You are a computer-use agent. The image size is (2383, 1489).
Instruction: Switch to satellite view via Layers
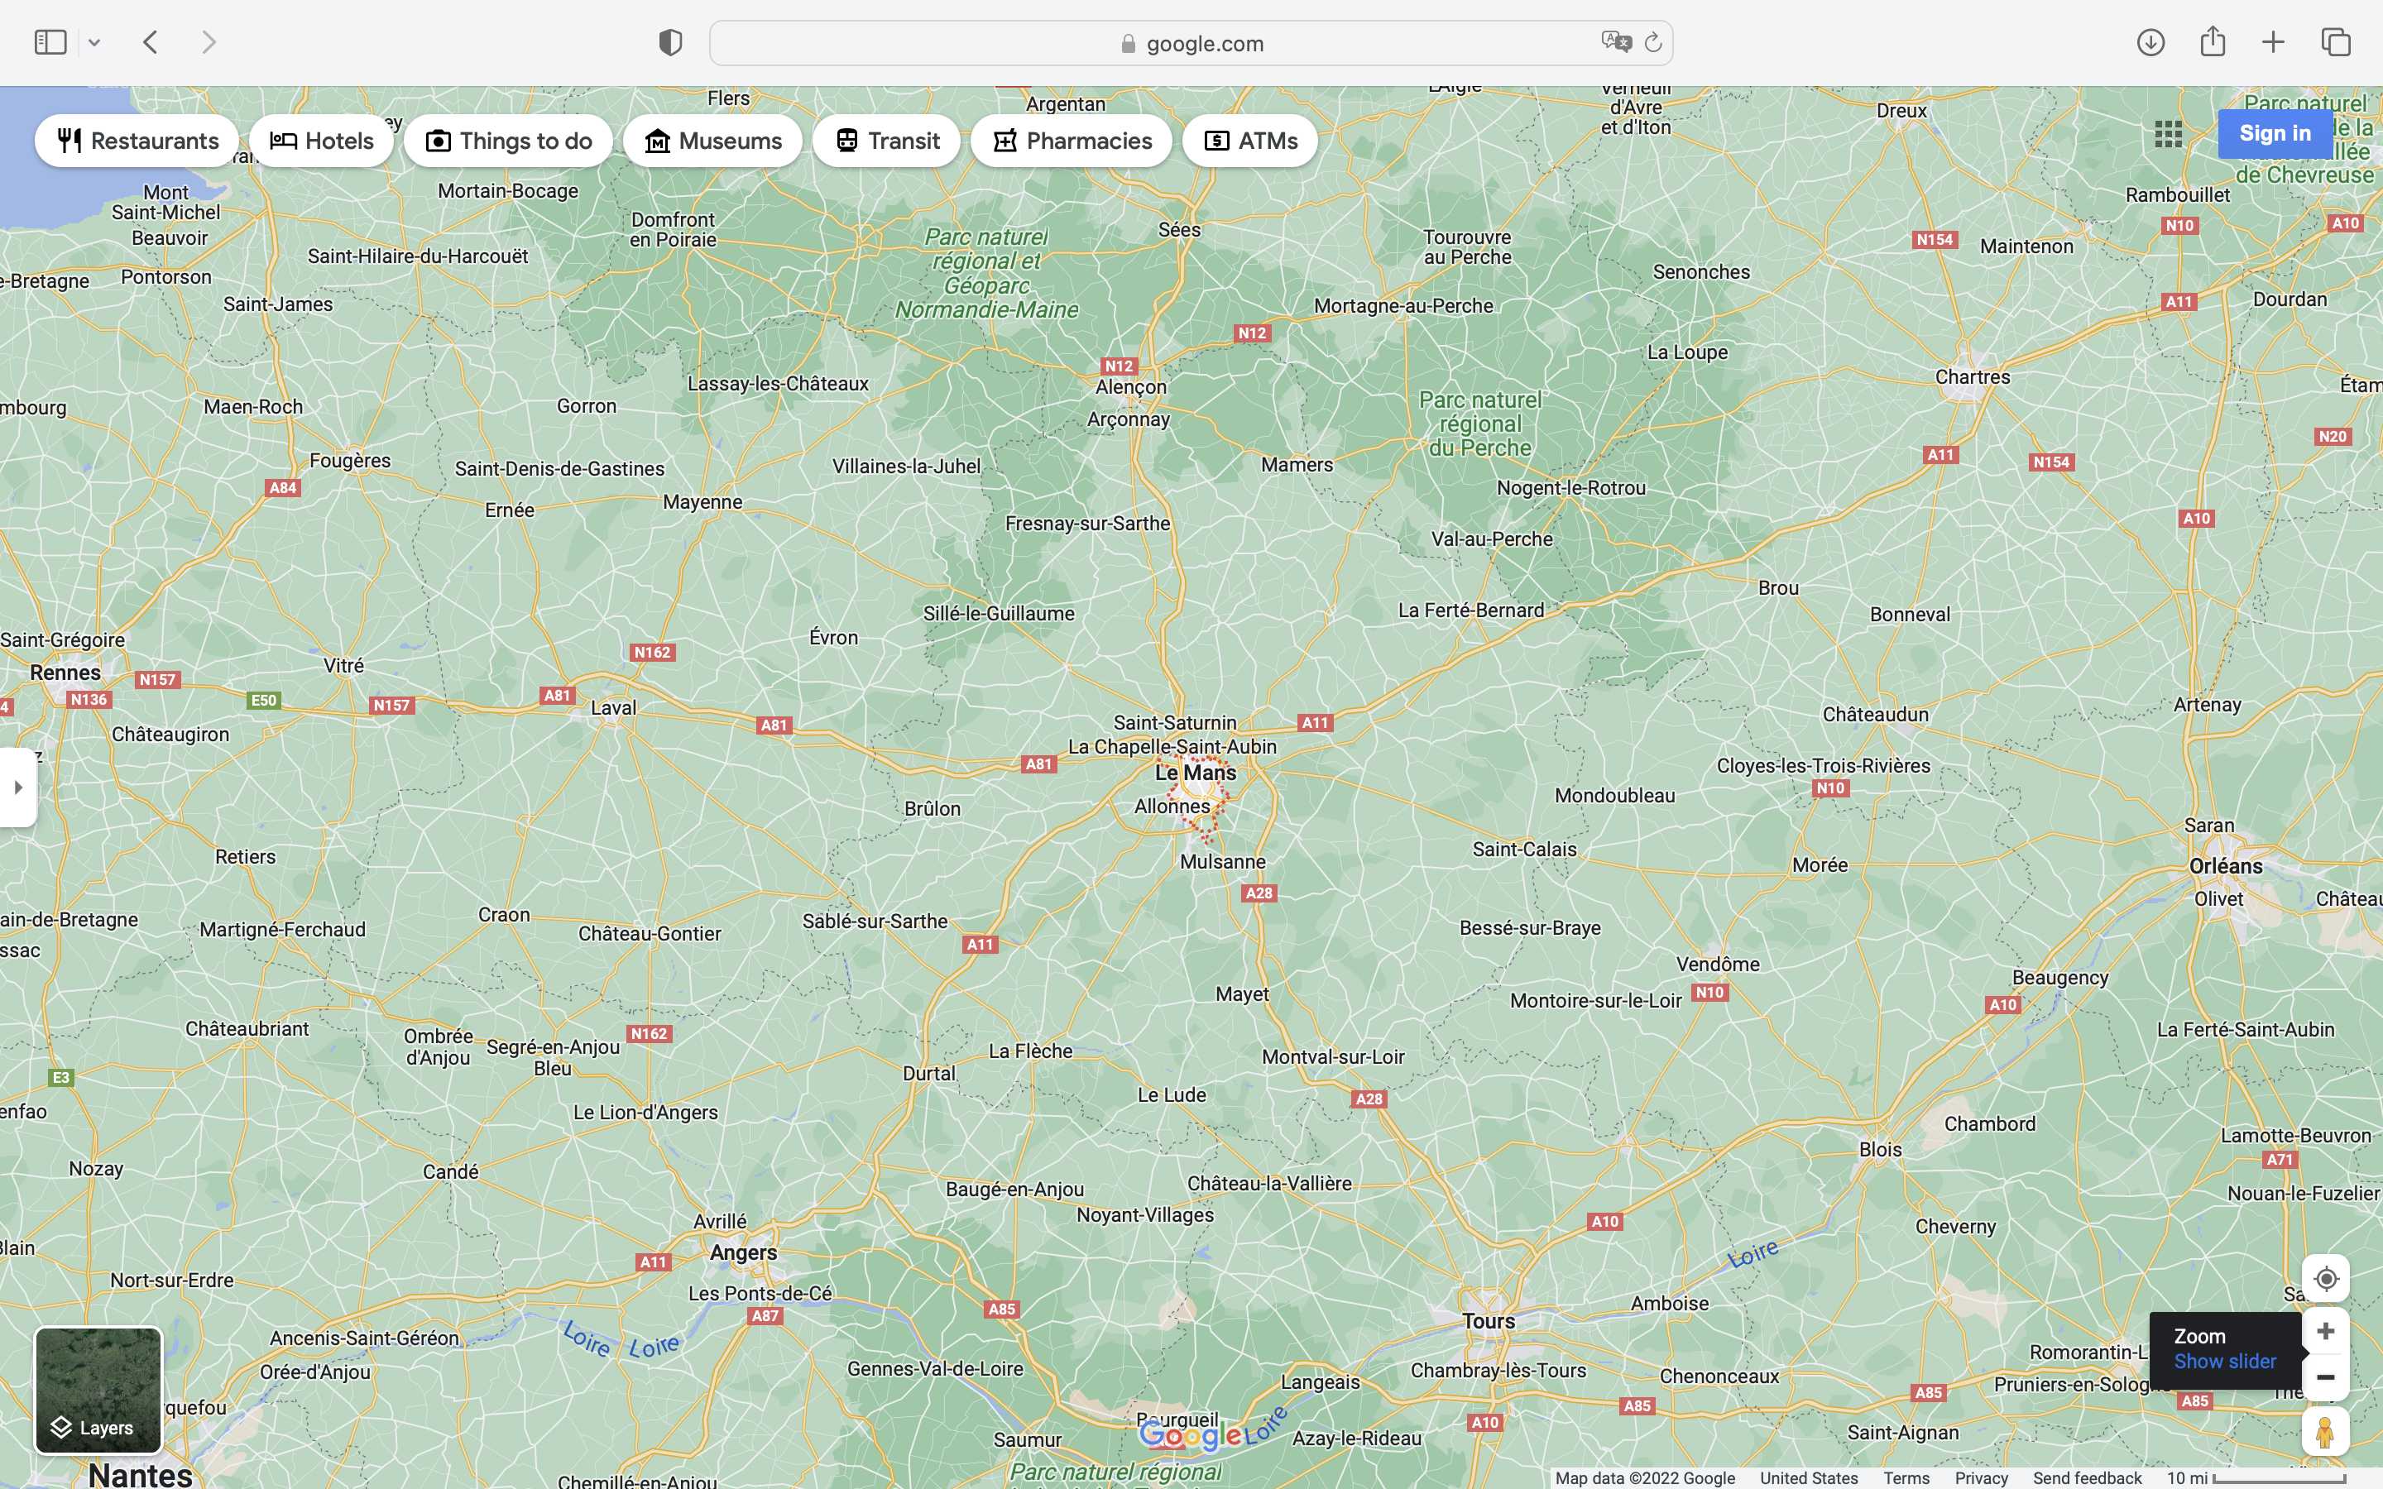(98, 1391)
